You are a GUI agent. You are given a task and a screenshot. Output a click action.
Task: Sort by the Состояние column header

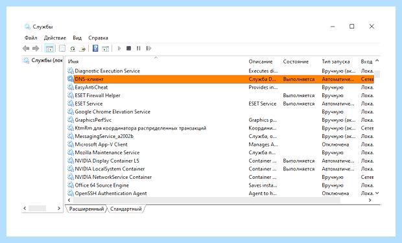296,62
